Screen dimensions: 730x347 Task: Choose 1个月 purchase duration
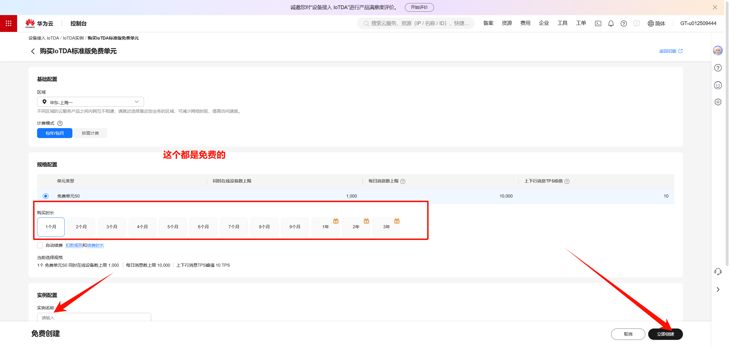[x=51, y=227]
